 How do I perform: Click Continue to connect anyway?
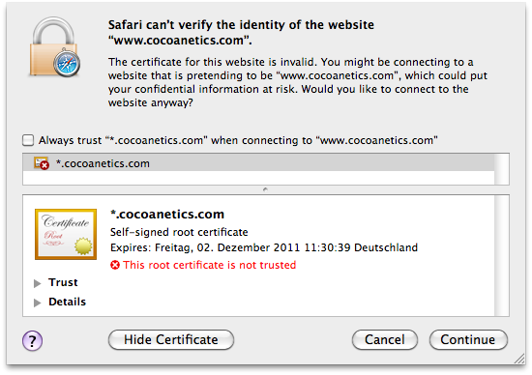468,340
